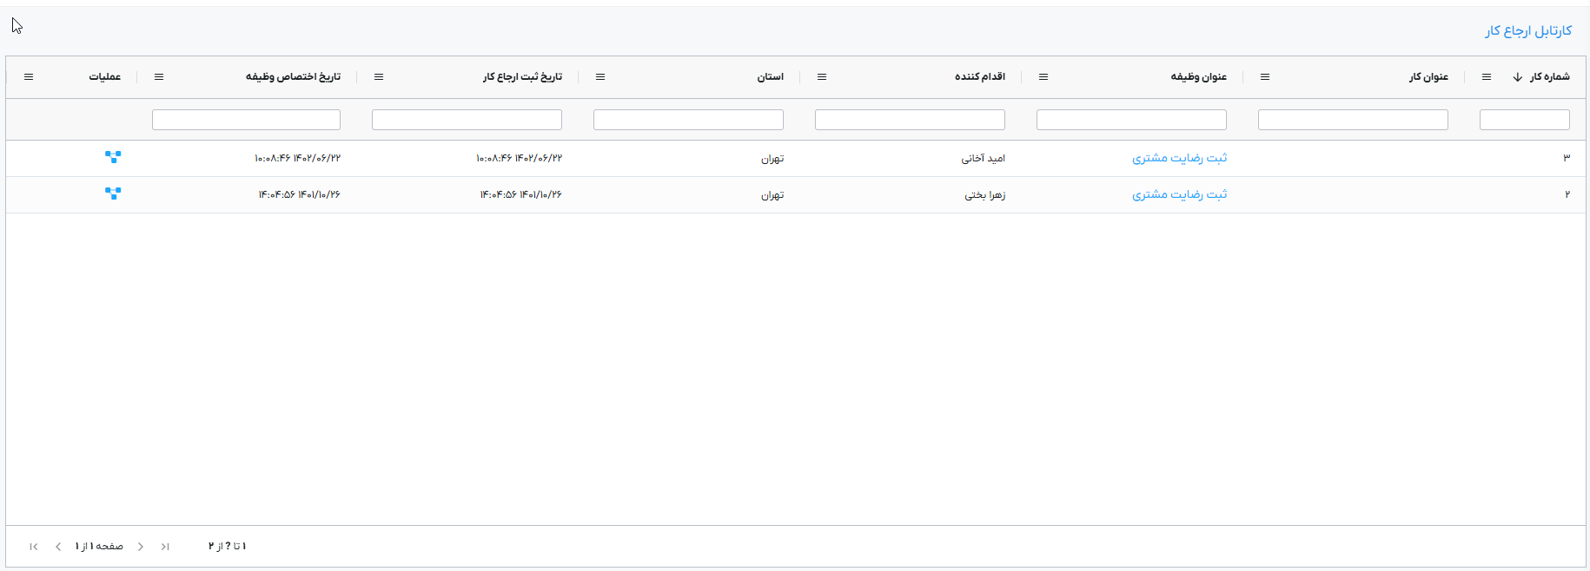This screenshot has height=571, width=1590.
Task: Toggle sort arrow on شماره کار header
Action: pos(1518,77)
